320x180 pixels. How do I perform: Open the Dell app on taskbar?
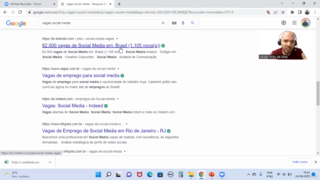[170, 174]
